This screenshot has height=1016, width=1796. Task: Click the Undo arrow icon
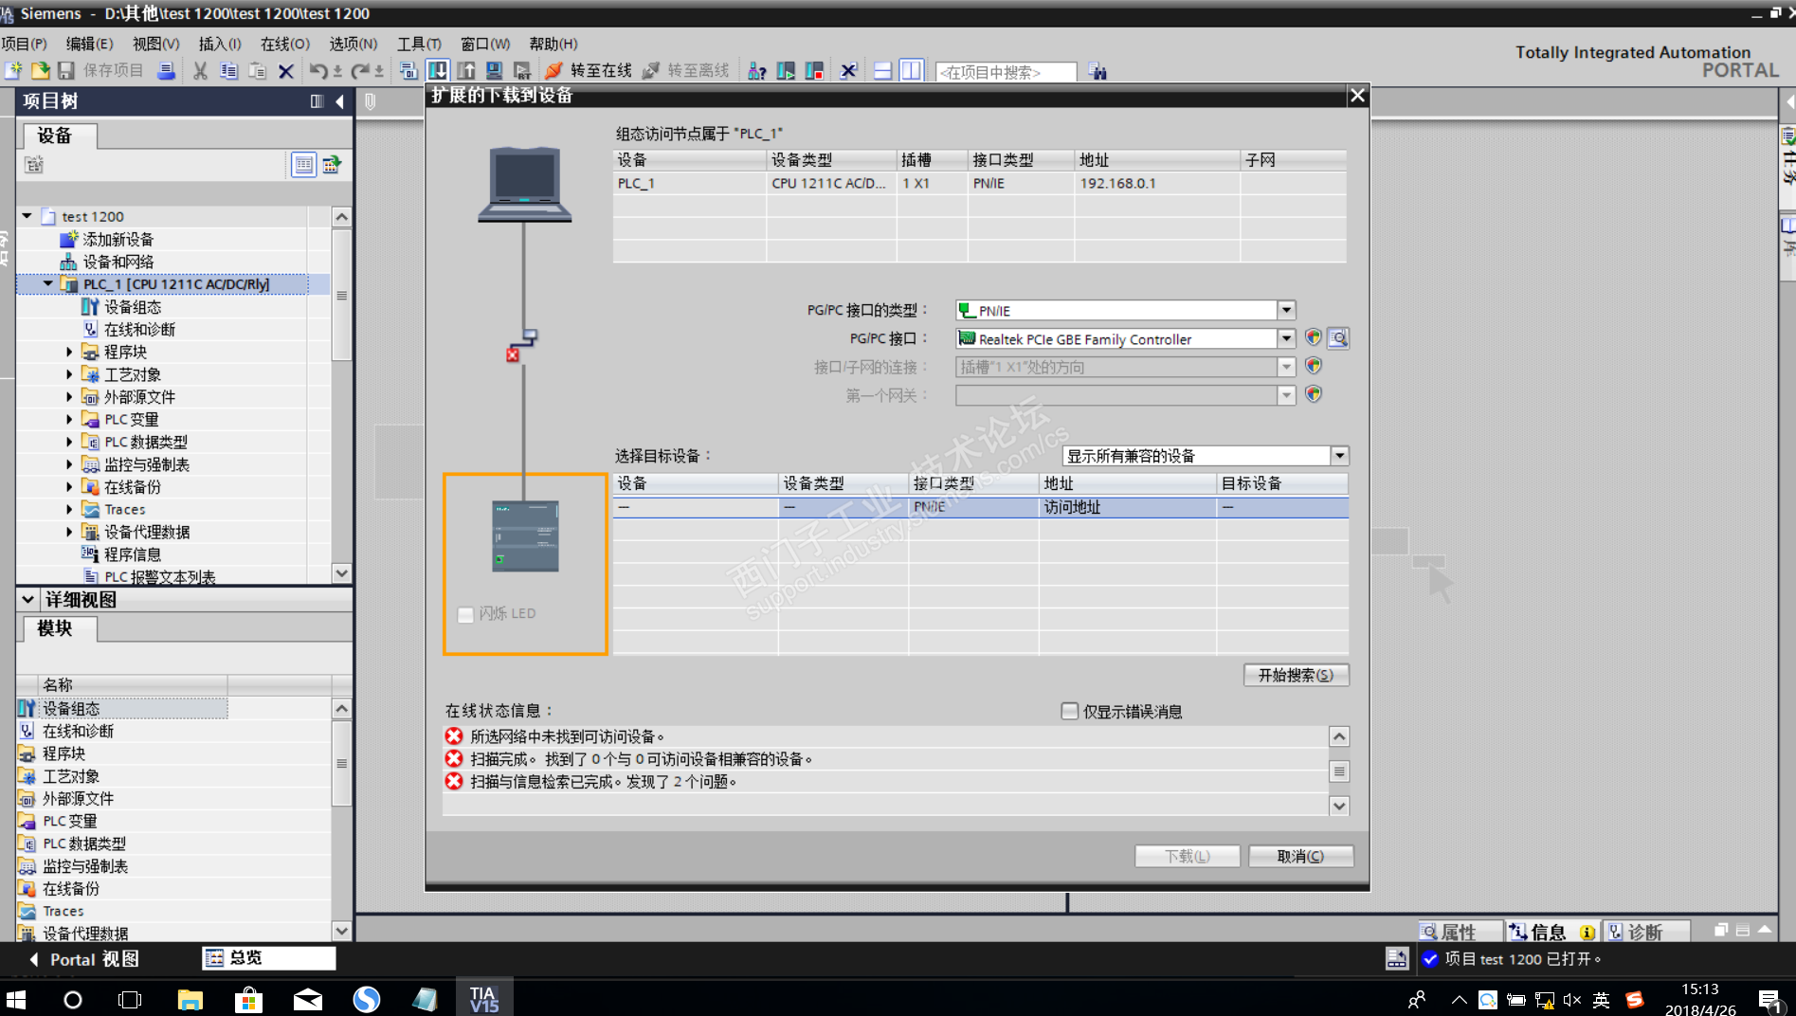(x=318, y=71)
